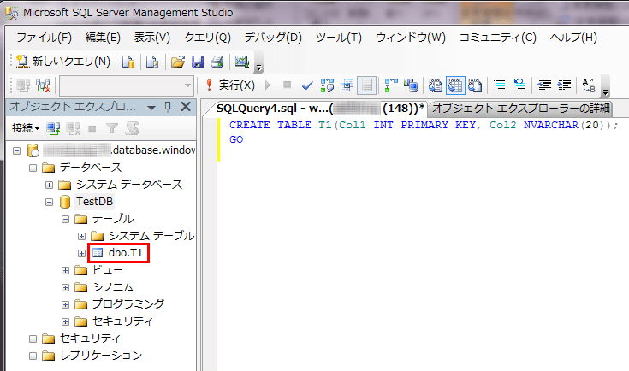Include the actual execution plan

(391, 85)
